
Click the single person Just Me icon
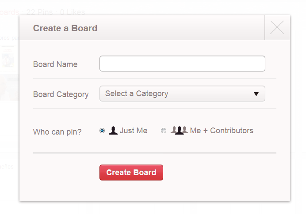[x=113, y=131]
